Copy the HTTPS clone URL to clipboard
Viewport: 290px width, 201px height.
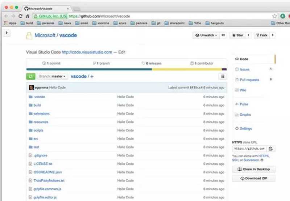[x=271, y=149]
